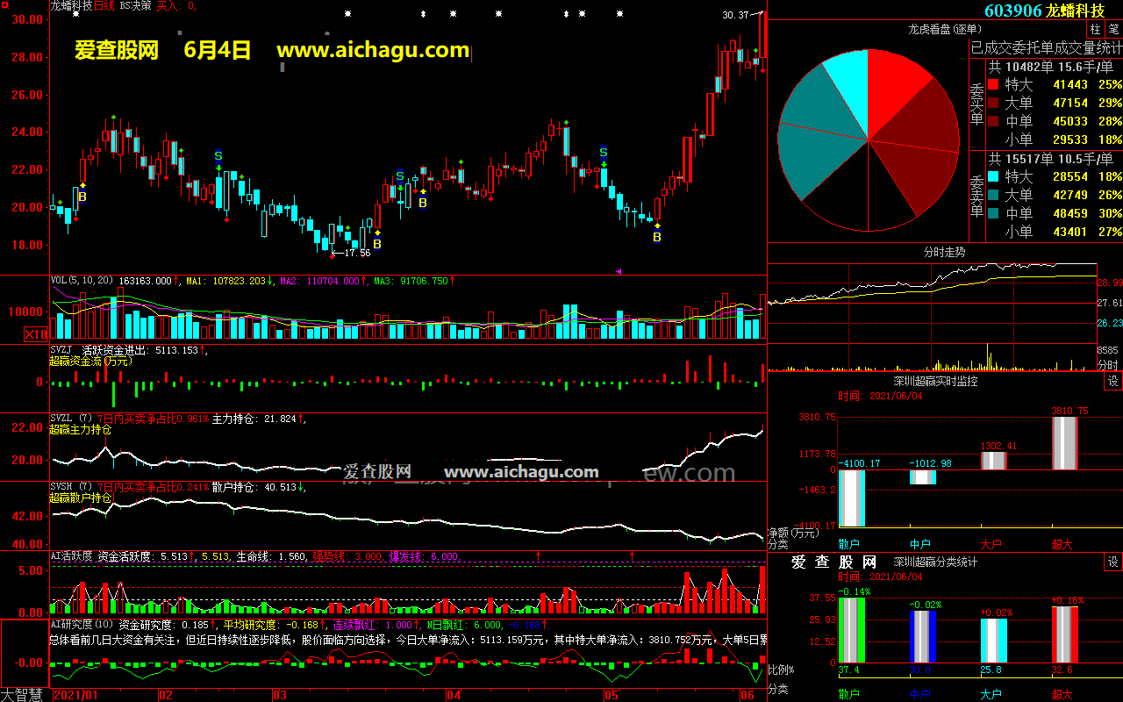Image resolution: width=1123 pixels, height=702 pixels.
Task: Click the stock title 603906 龙蟠科技
Action: pyautogui.click(x=1044, y=11)
